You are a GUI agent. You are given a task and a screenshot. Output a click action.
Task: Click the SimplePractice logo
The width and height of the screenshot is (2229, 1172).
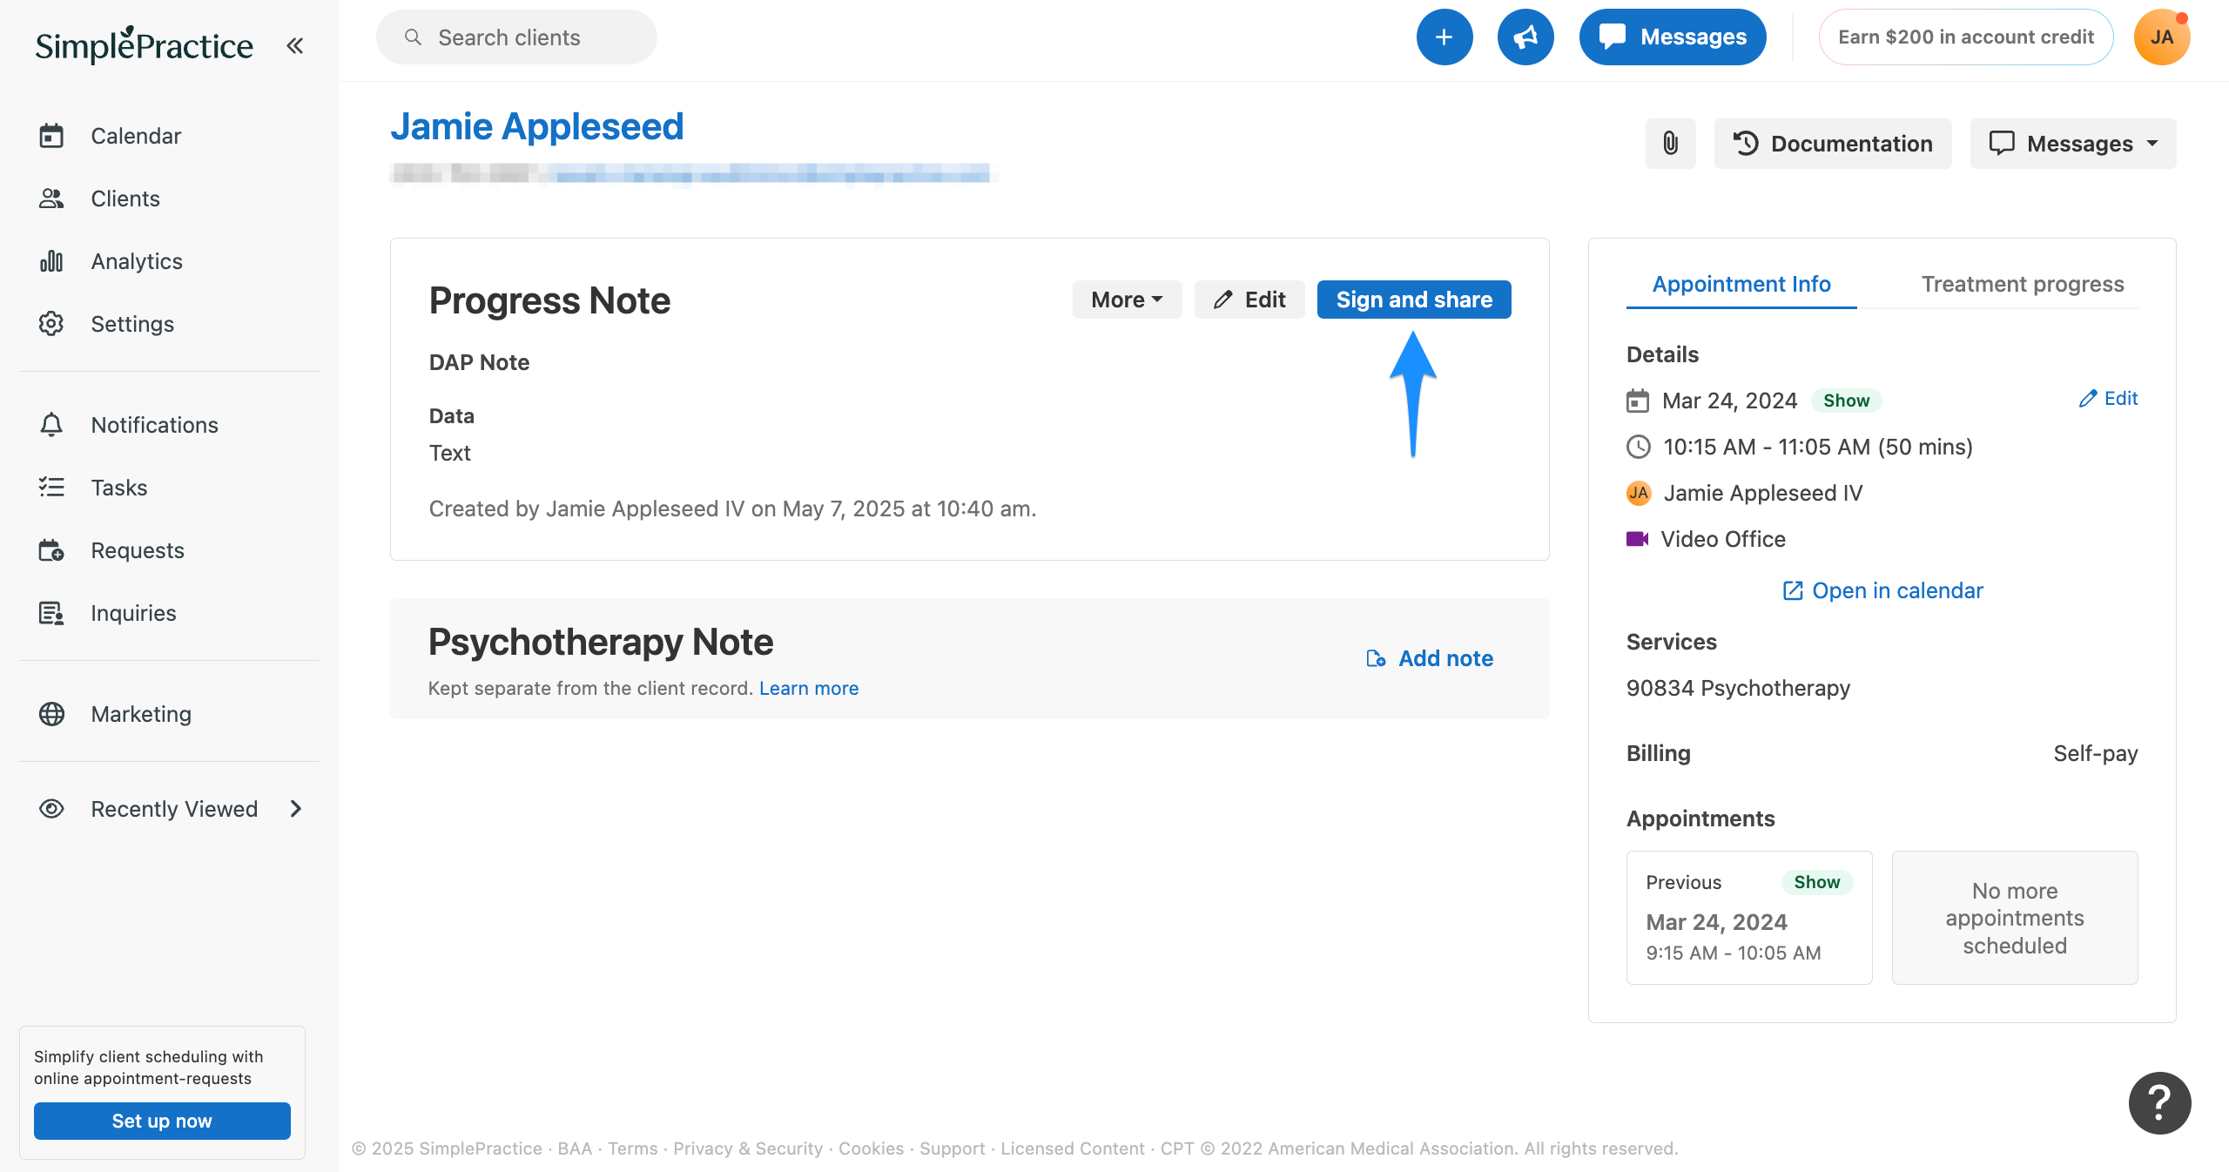coord(144,44)
